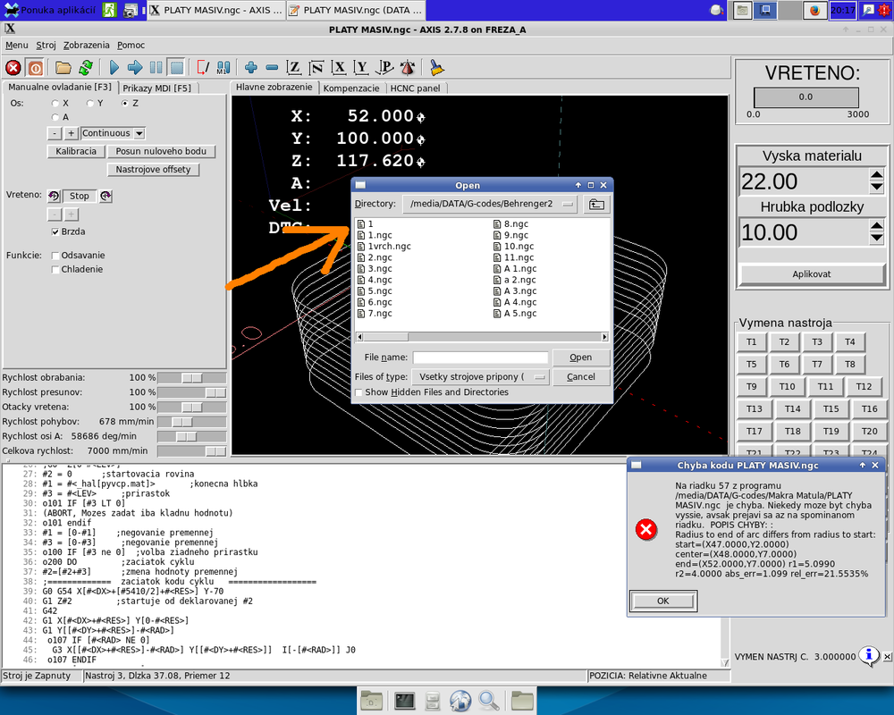Image resolution: width=894 pixels, height=715 pixels.
Task: Click the File name input field
Action: (480, 357)
